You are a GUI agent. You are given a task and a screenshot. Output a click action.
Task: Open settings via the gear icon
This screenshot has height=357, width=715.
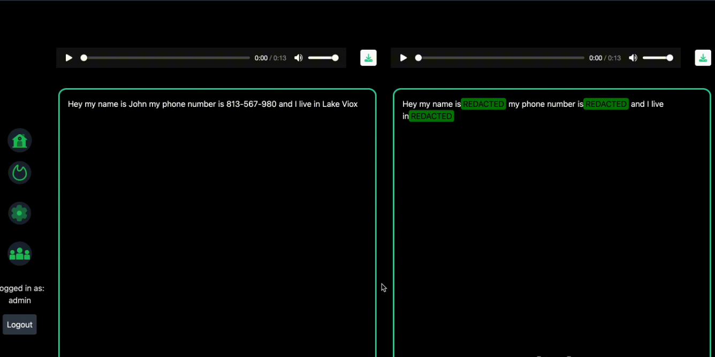[x=20, y=213]
